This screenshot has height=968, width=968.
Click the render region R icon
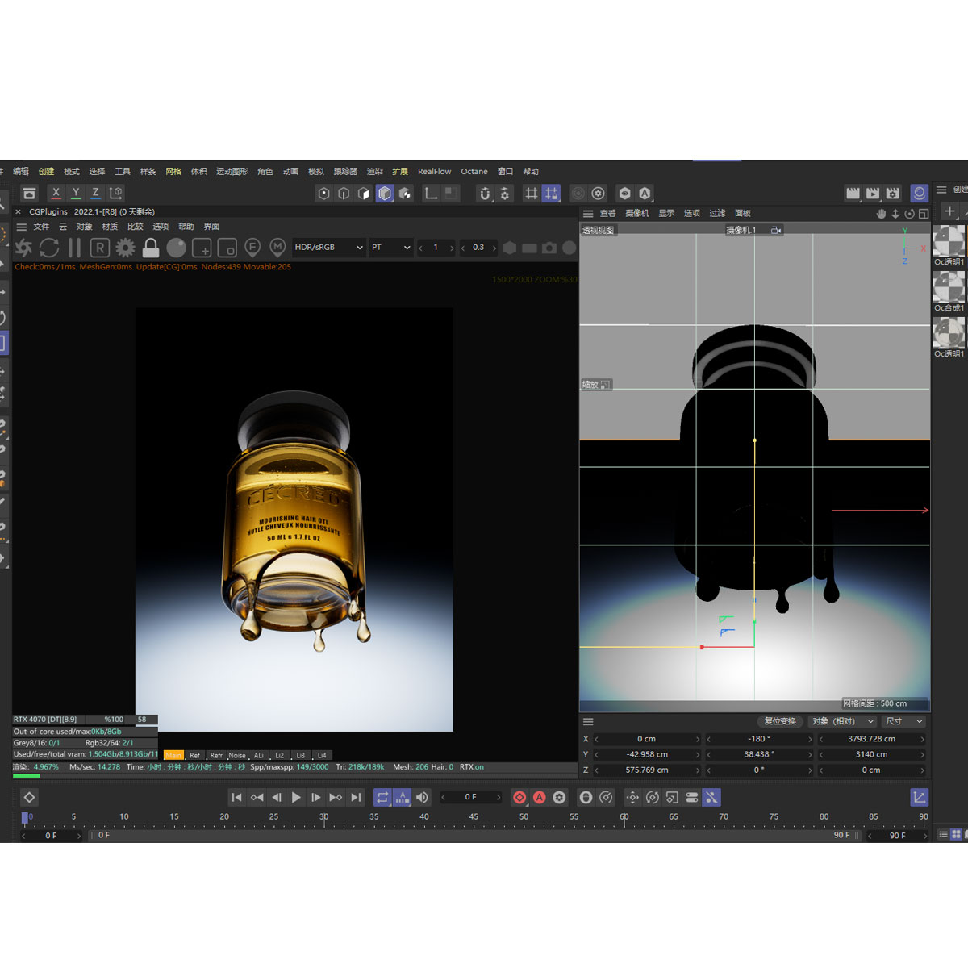(x=99, y=248)
